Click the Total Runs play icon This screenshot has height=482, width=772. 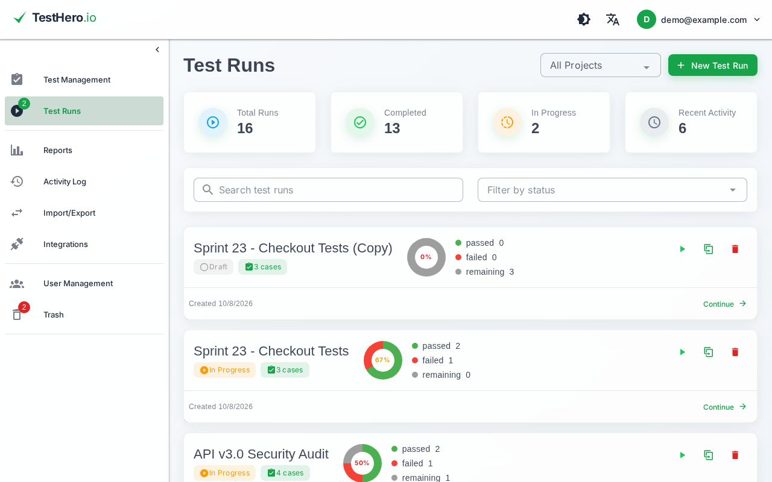[x=213, y=122]
